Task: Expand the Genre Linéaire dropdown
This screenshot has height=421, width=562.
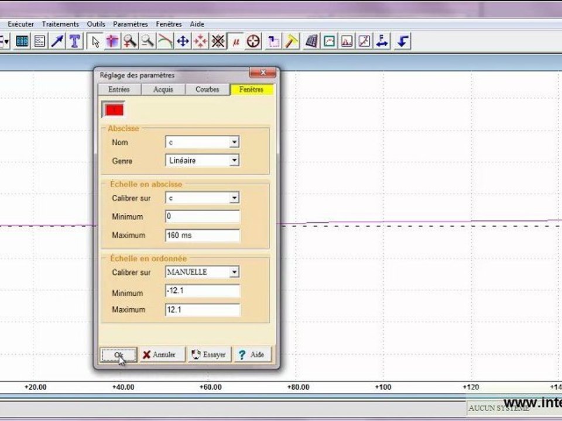Action: click(234, 160)
